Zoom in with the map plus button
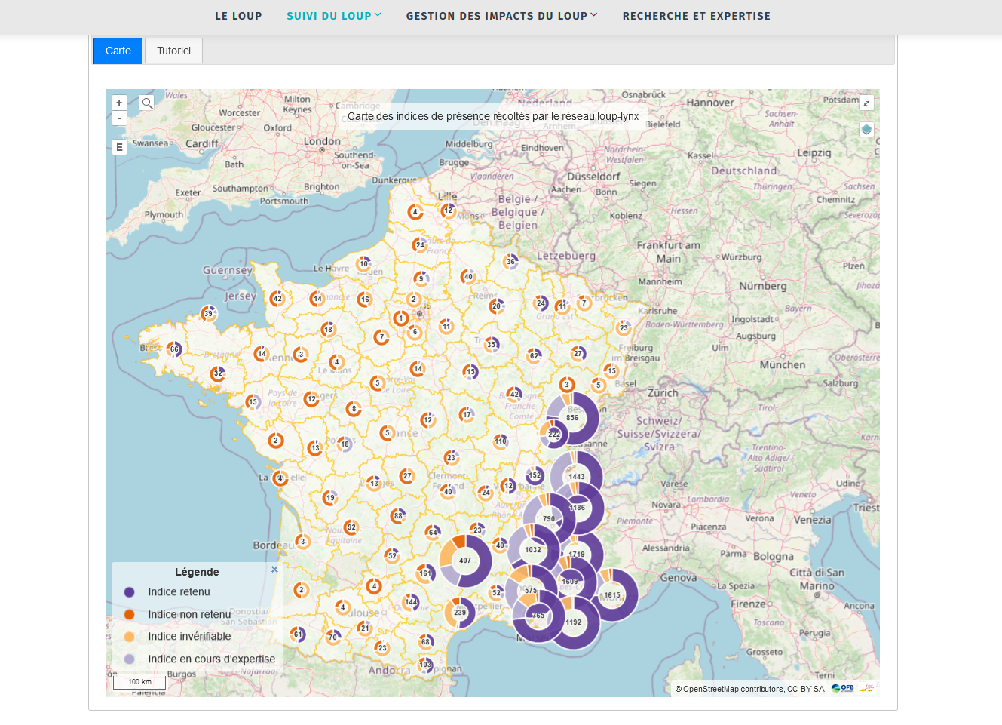Viewport: 1002px width, 725px height. [x=119, y=103]
